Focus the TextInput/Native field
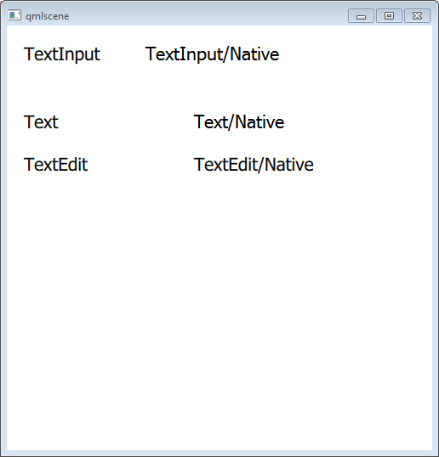439x457 pixels. coord(212,54)
